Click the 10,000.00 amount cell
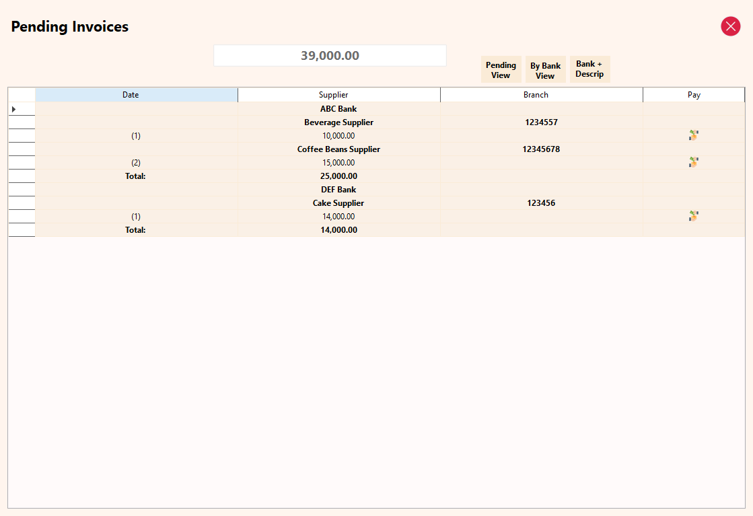Viewport: 753px width, 516px height. click(x=338, y=136)
